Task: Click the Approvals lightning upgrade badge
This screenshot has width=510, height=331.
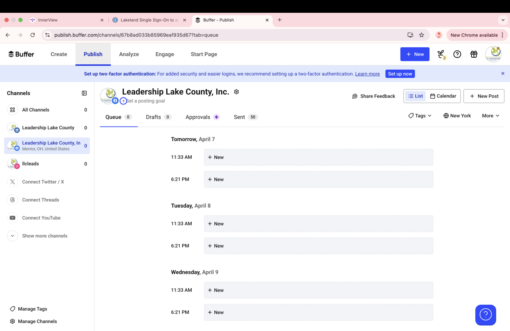Action: (216, 117)
